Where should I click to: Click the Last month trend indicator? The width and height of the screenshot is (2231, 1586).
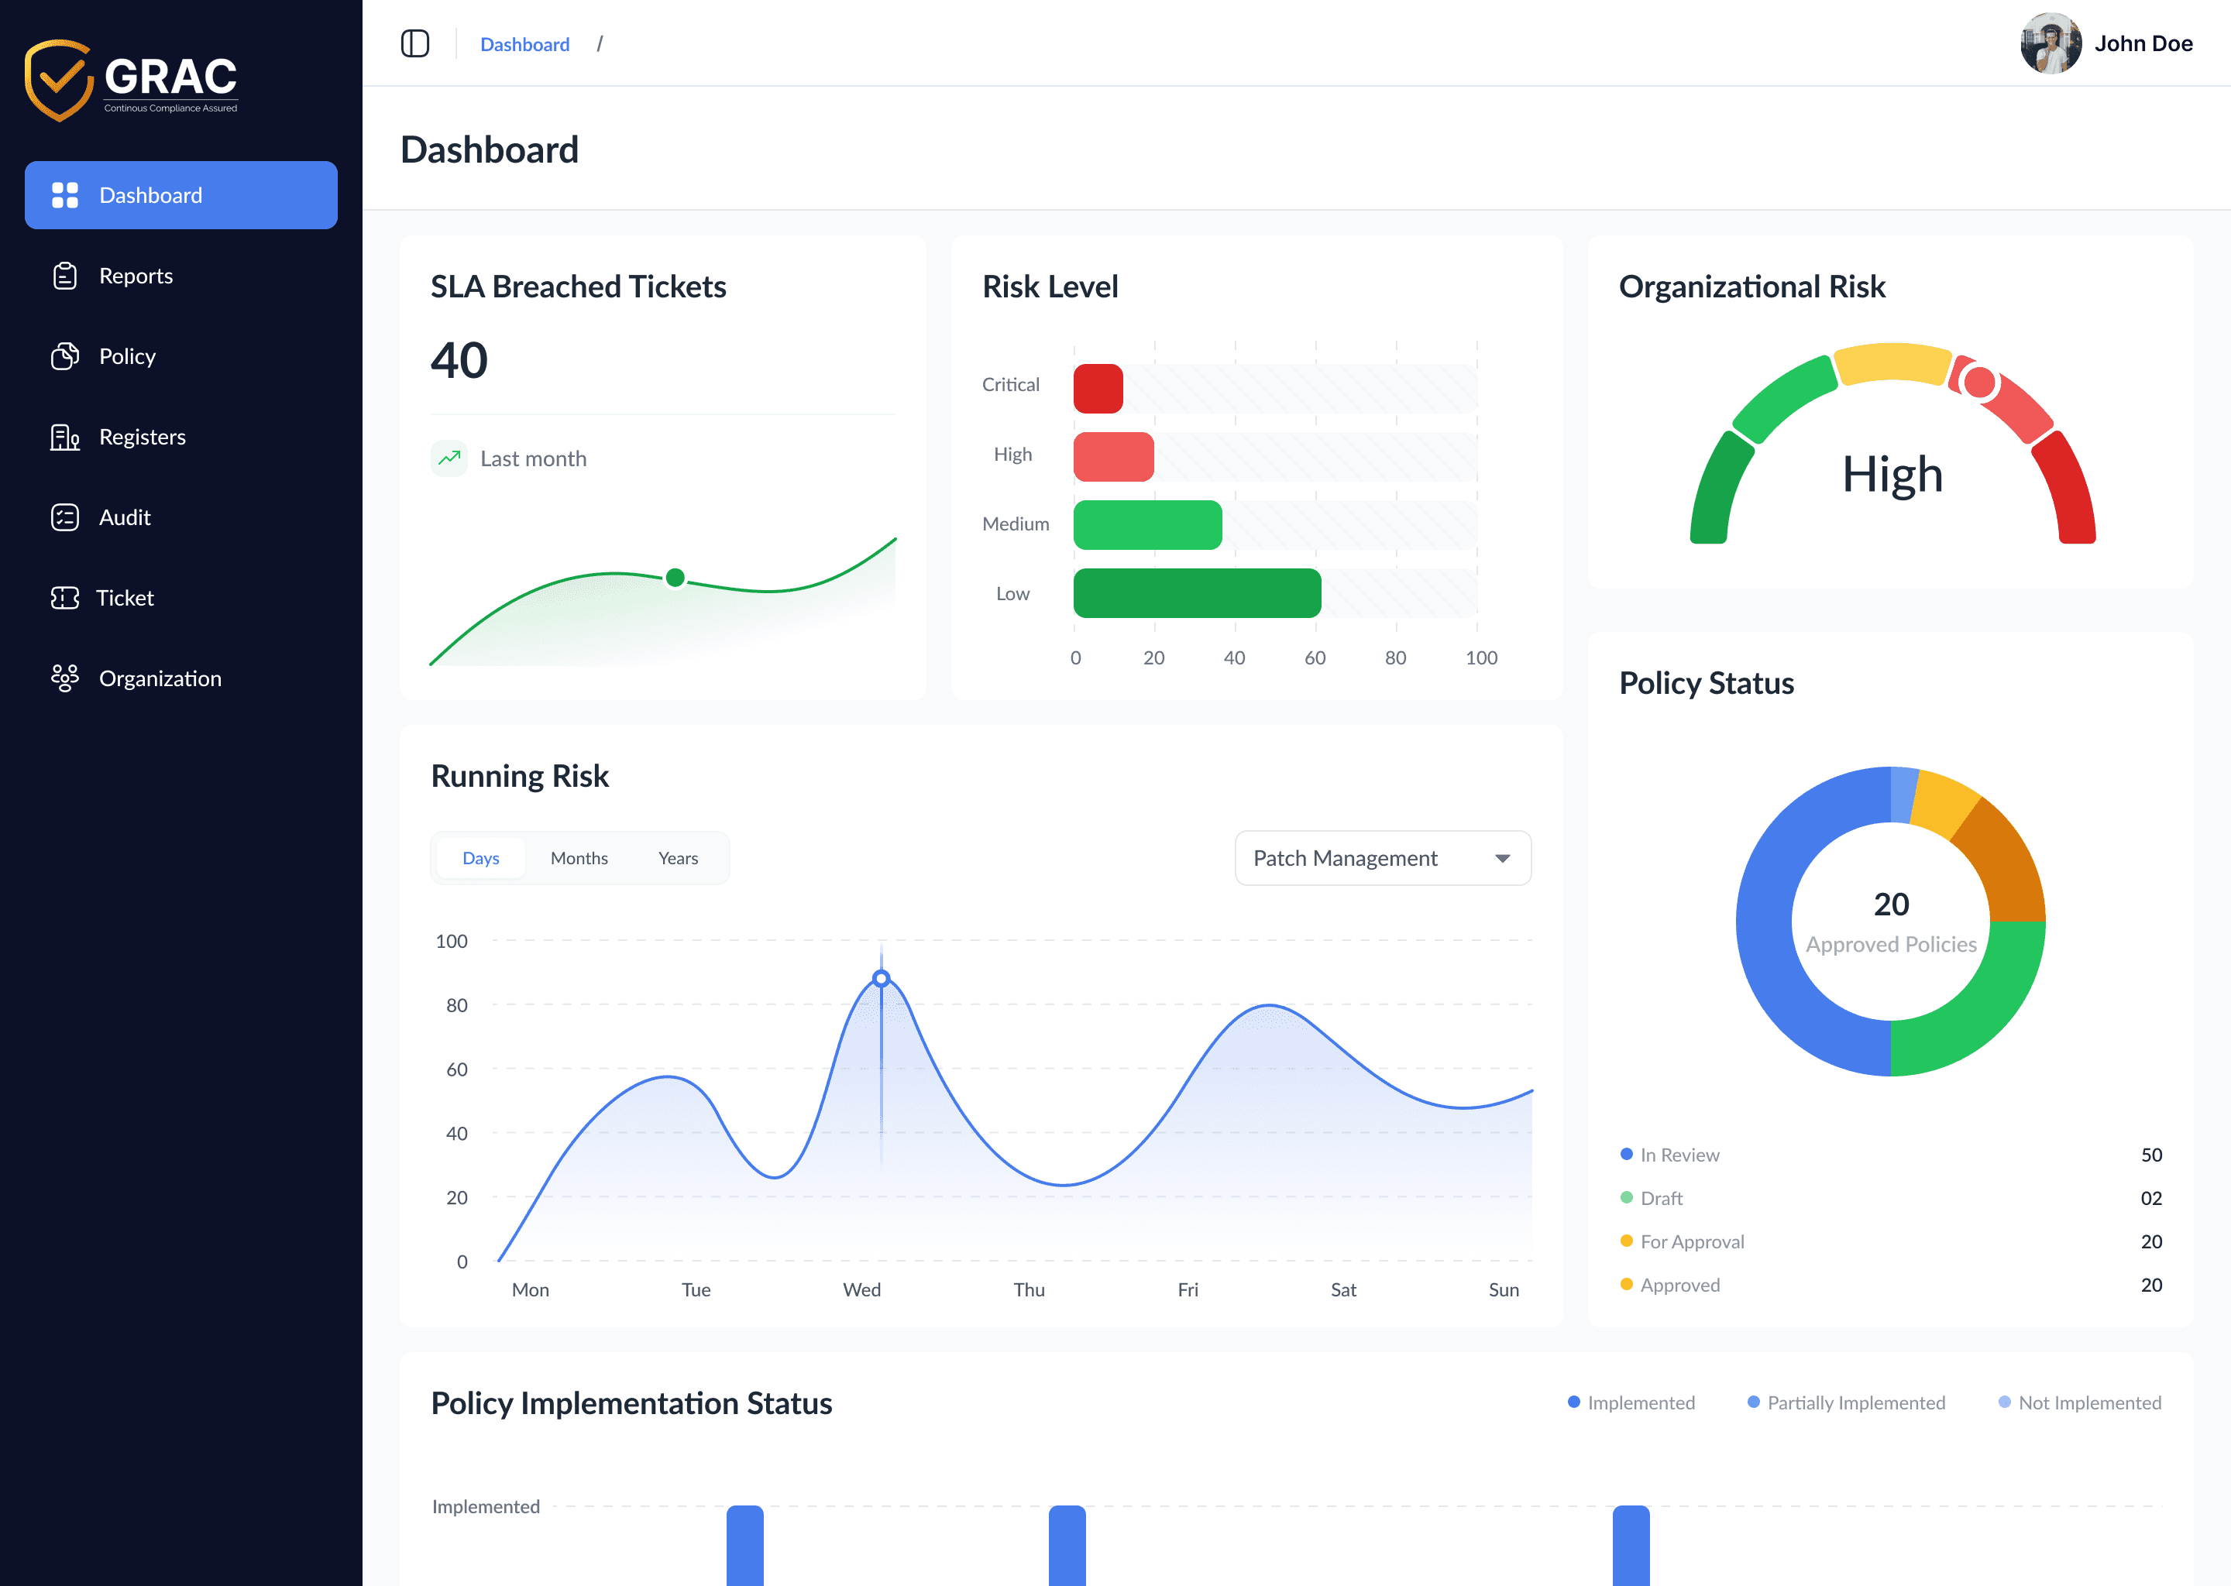(x=509, y=458)
